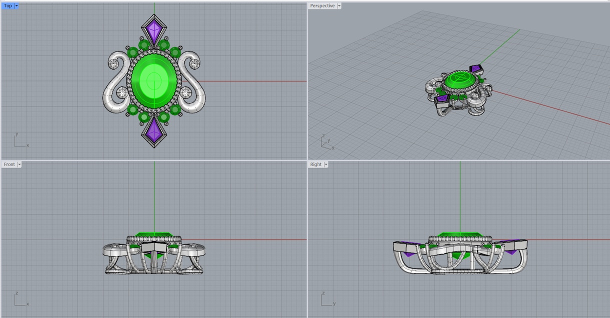Pick the small diamond in left scroll's upper curl
This screenshot has height=318, width=610.
pos(114,63)
